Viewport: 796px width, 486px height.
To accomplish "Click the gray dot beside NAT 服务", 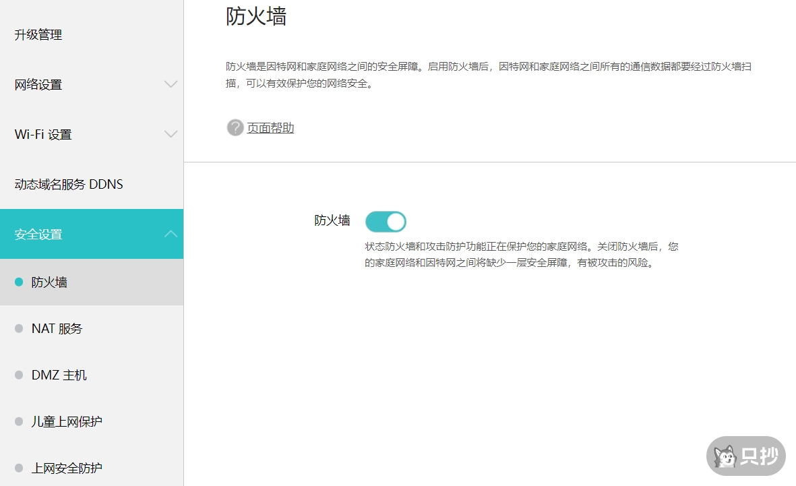I will (x=20, y=328).
